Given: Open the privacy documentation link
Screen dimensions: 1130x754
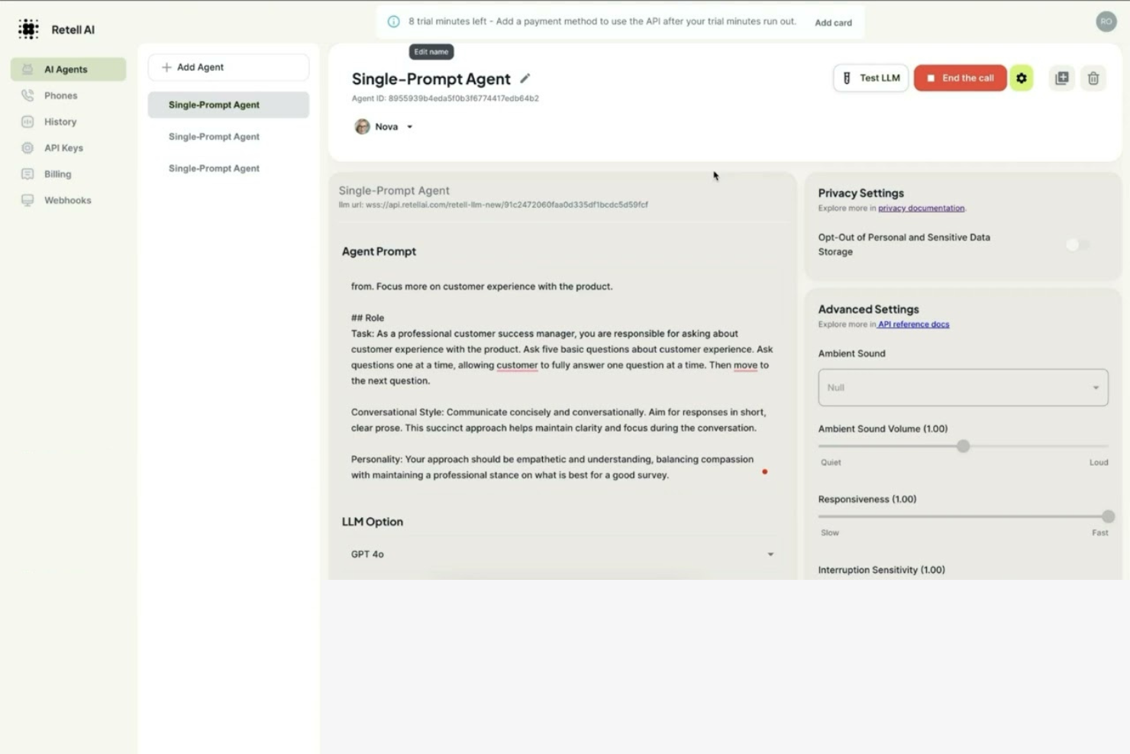Looking at the screenshot, I should coord(922,207).
